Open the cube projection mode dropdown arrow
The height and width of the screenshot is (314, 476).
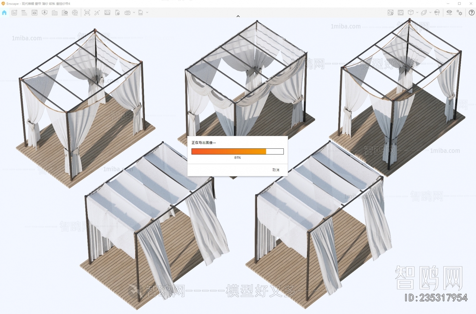point(417,13)
